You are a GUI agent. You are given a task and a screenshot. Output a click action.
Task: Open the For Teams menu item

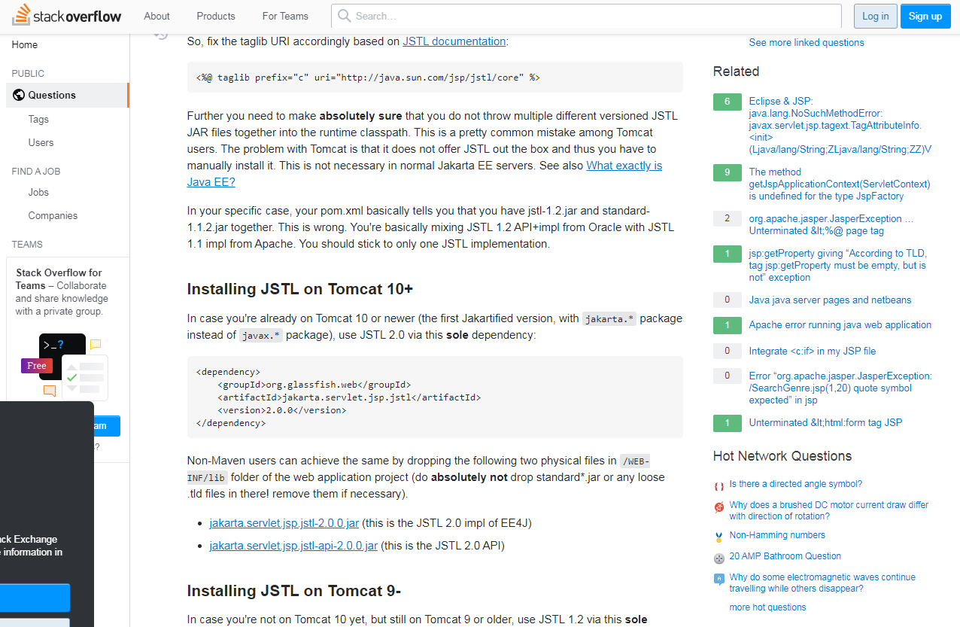coord(285,16)
